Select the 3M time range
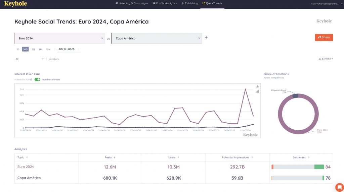344x192 pixels. [33, 49]
